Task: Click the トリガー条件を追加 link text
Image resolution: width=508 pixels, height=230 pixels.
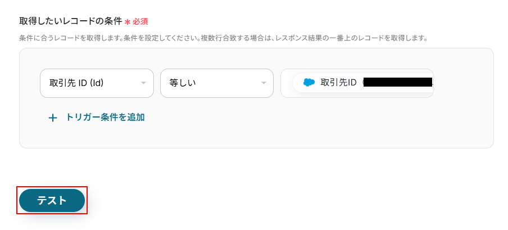Action: pos(105,118)
